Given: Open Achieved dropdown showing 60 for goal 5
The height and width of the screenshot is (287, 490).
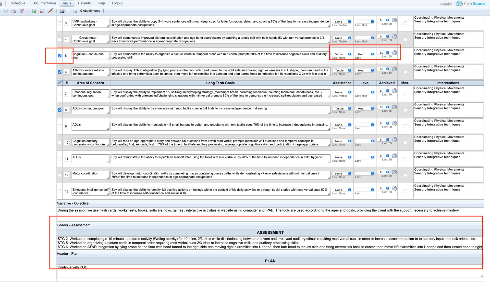Looking at the screenshot, I should click(x=384, y=53).
